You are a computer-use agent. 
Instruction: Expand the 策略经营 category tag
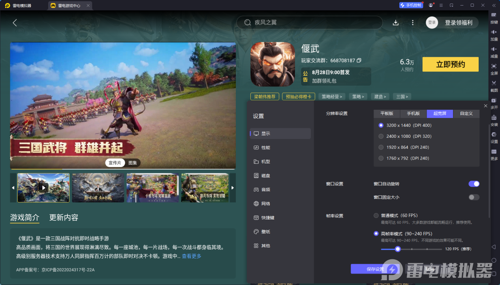(x=332, y=96)
